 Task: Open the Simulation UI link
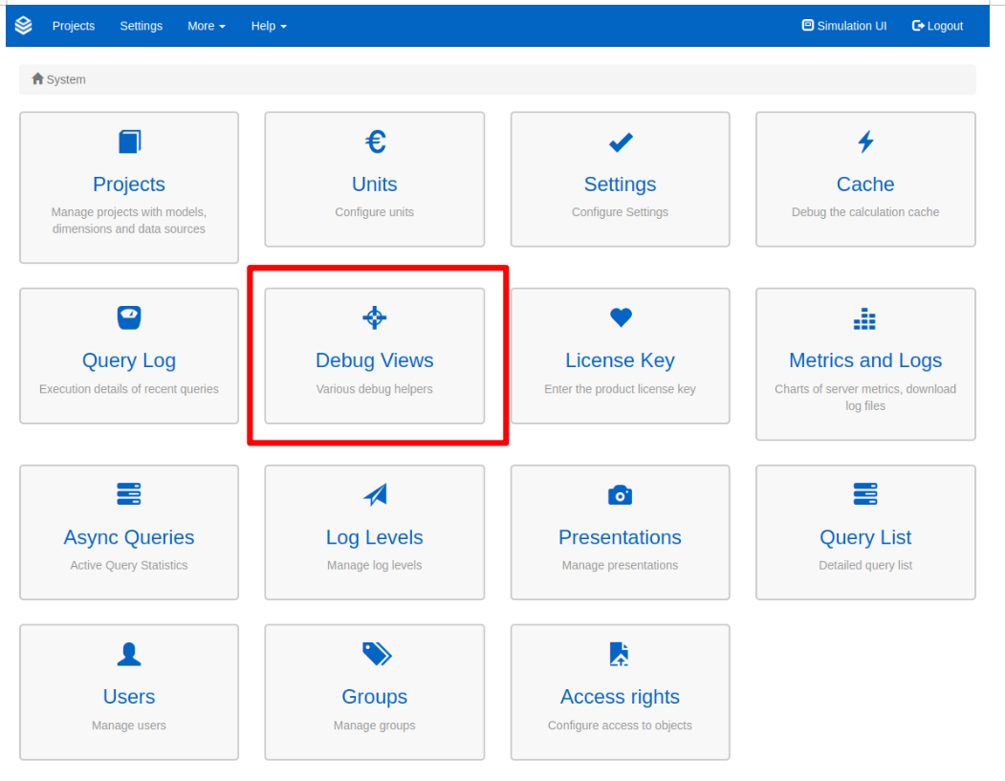[x=844, y=26]
